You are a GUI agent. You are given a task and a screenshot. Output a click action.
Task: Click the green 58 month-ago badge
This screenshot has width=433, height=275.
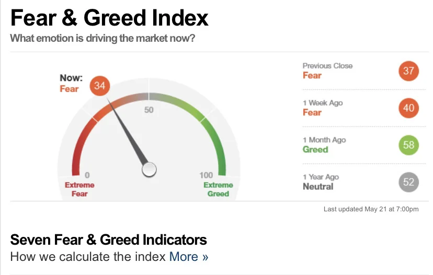409,145
